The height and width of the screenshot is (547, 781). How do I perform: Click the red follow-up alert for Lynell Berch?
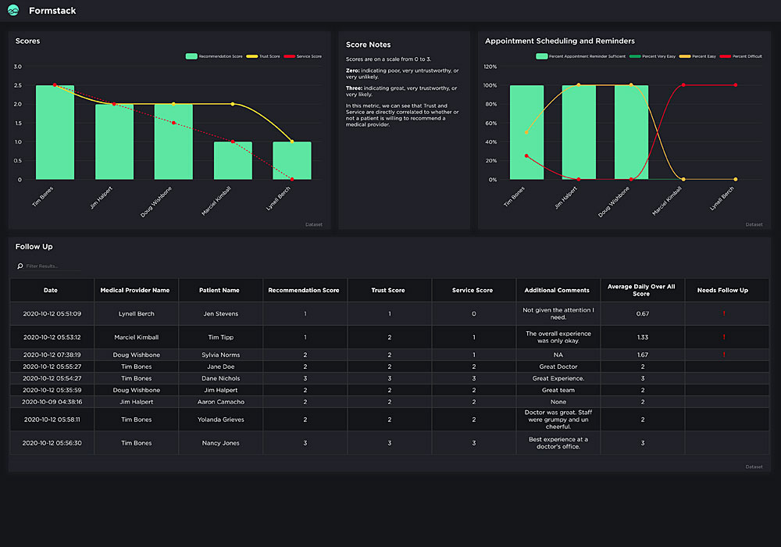(x=723, y=314)
